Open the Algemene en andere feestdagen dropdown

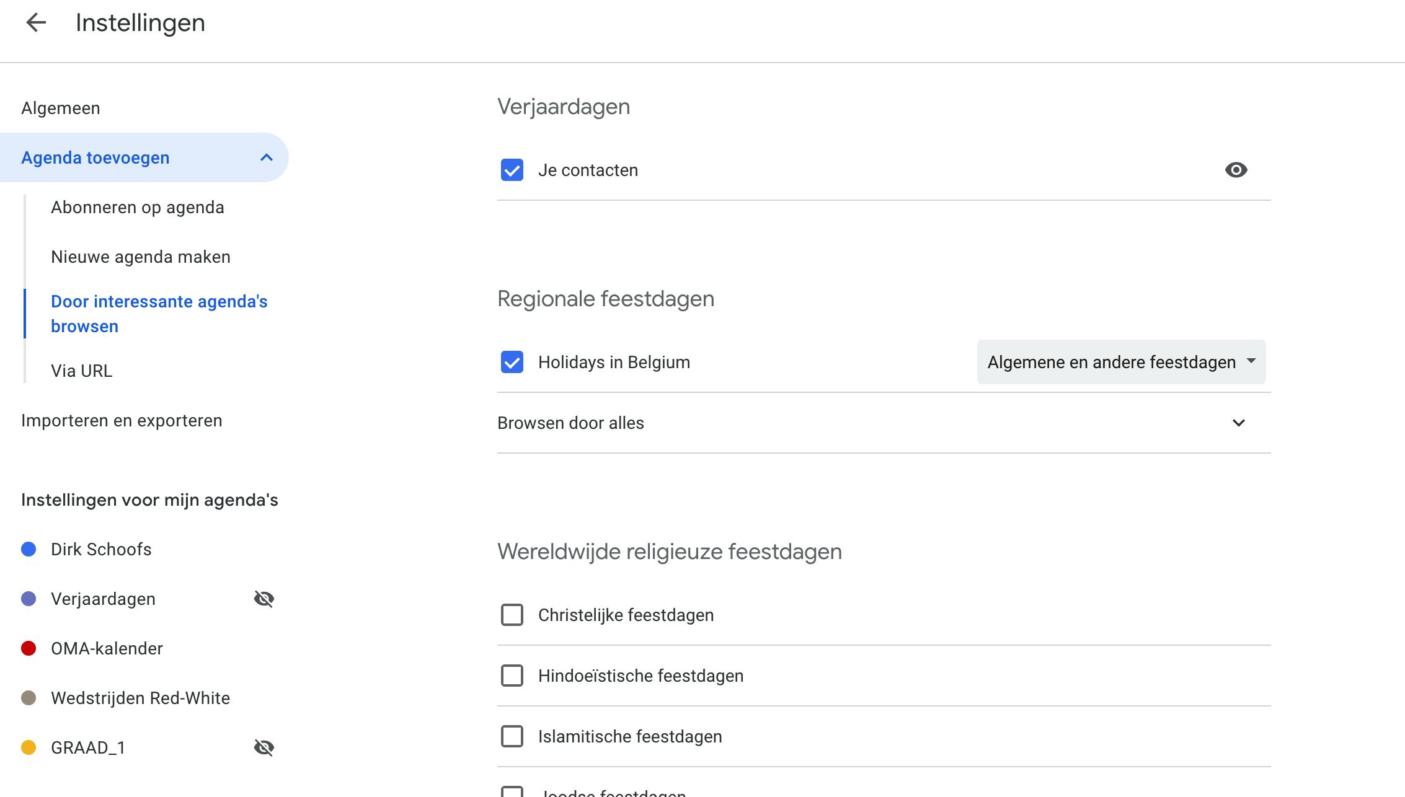pyautogui.click(x=1121, y=362)
